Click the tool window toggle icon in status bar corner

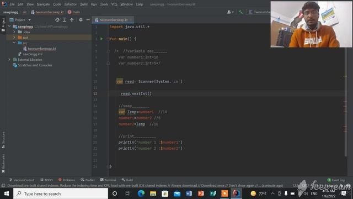coord(3,186)
